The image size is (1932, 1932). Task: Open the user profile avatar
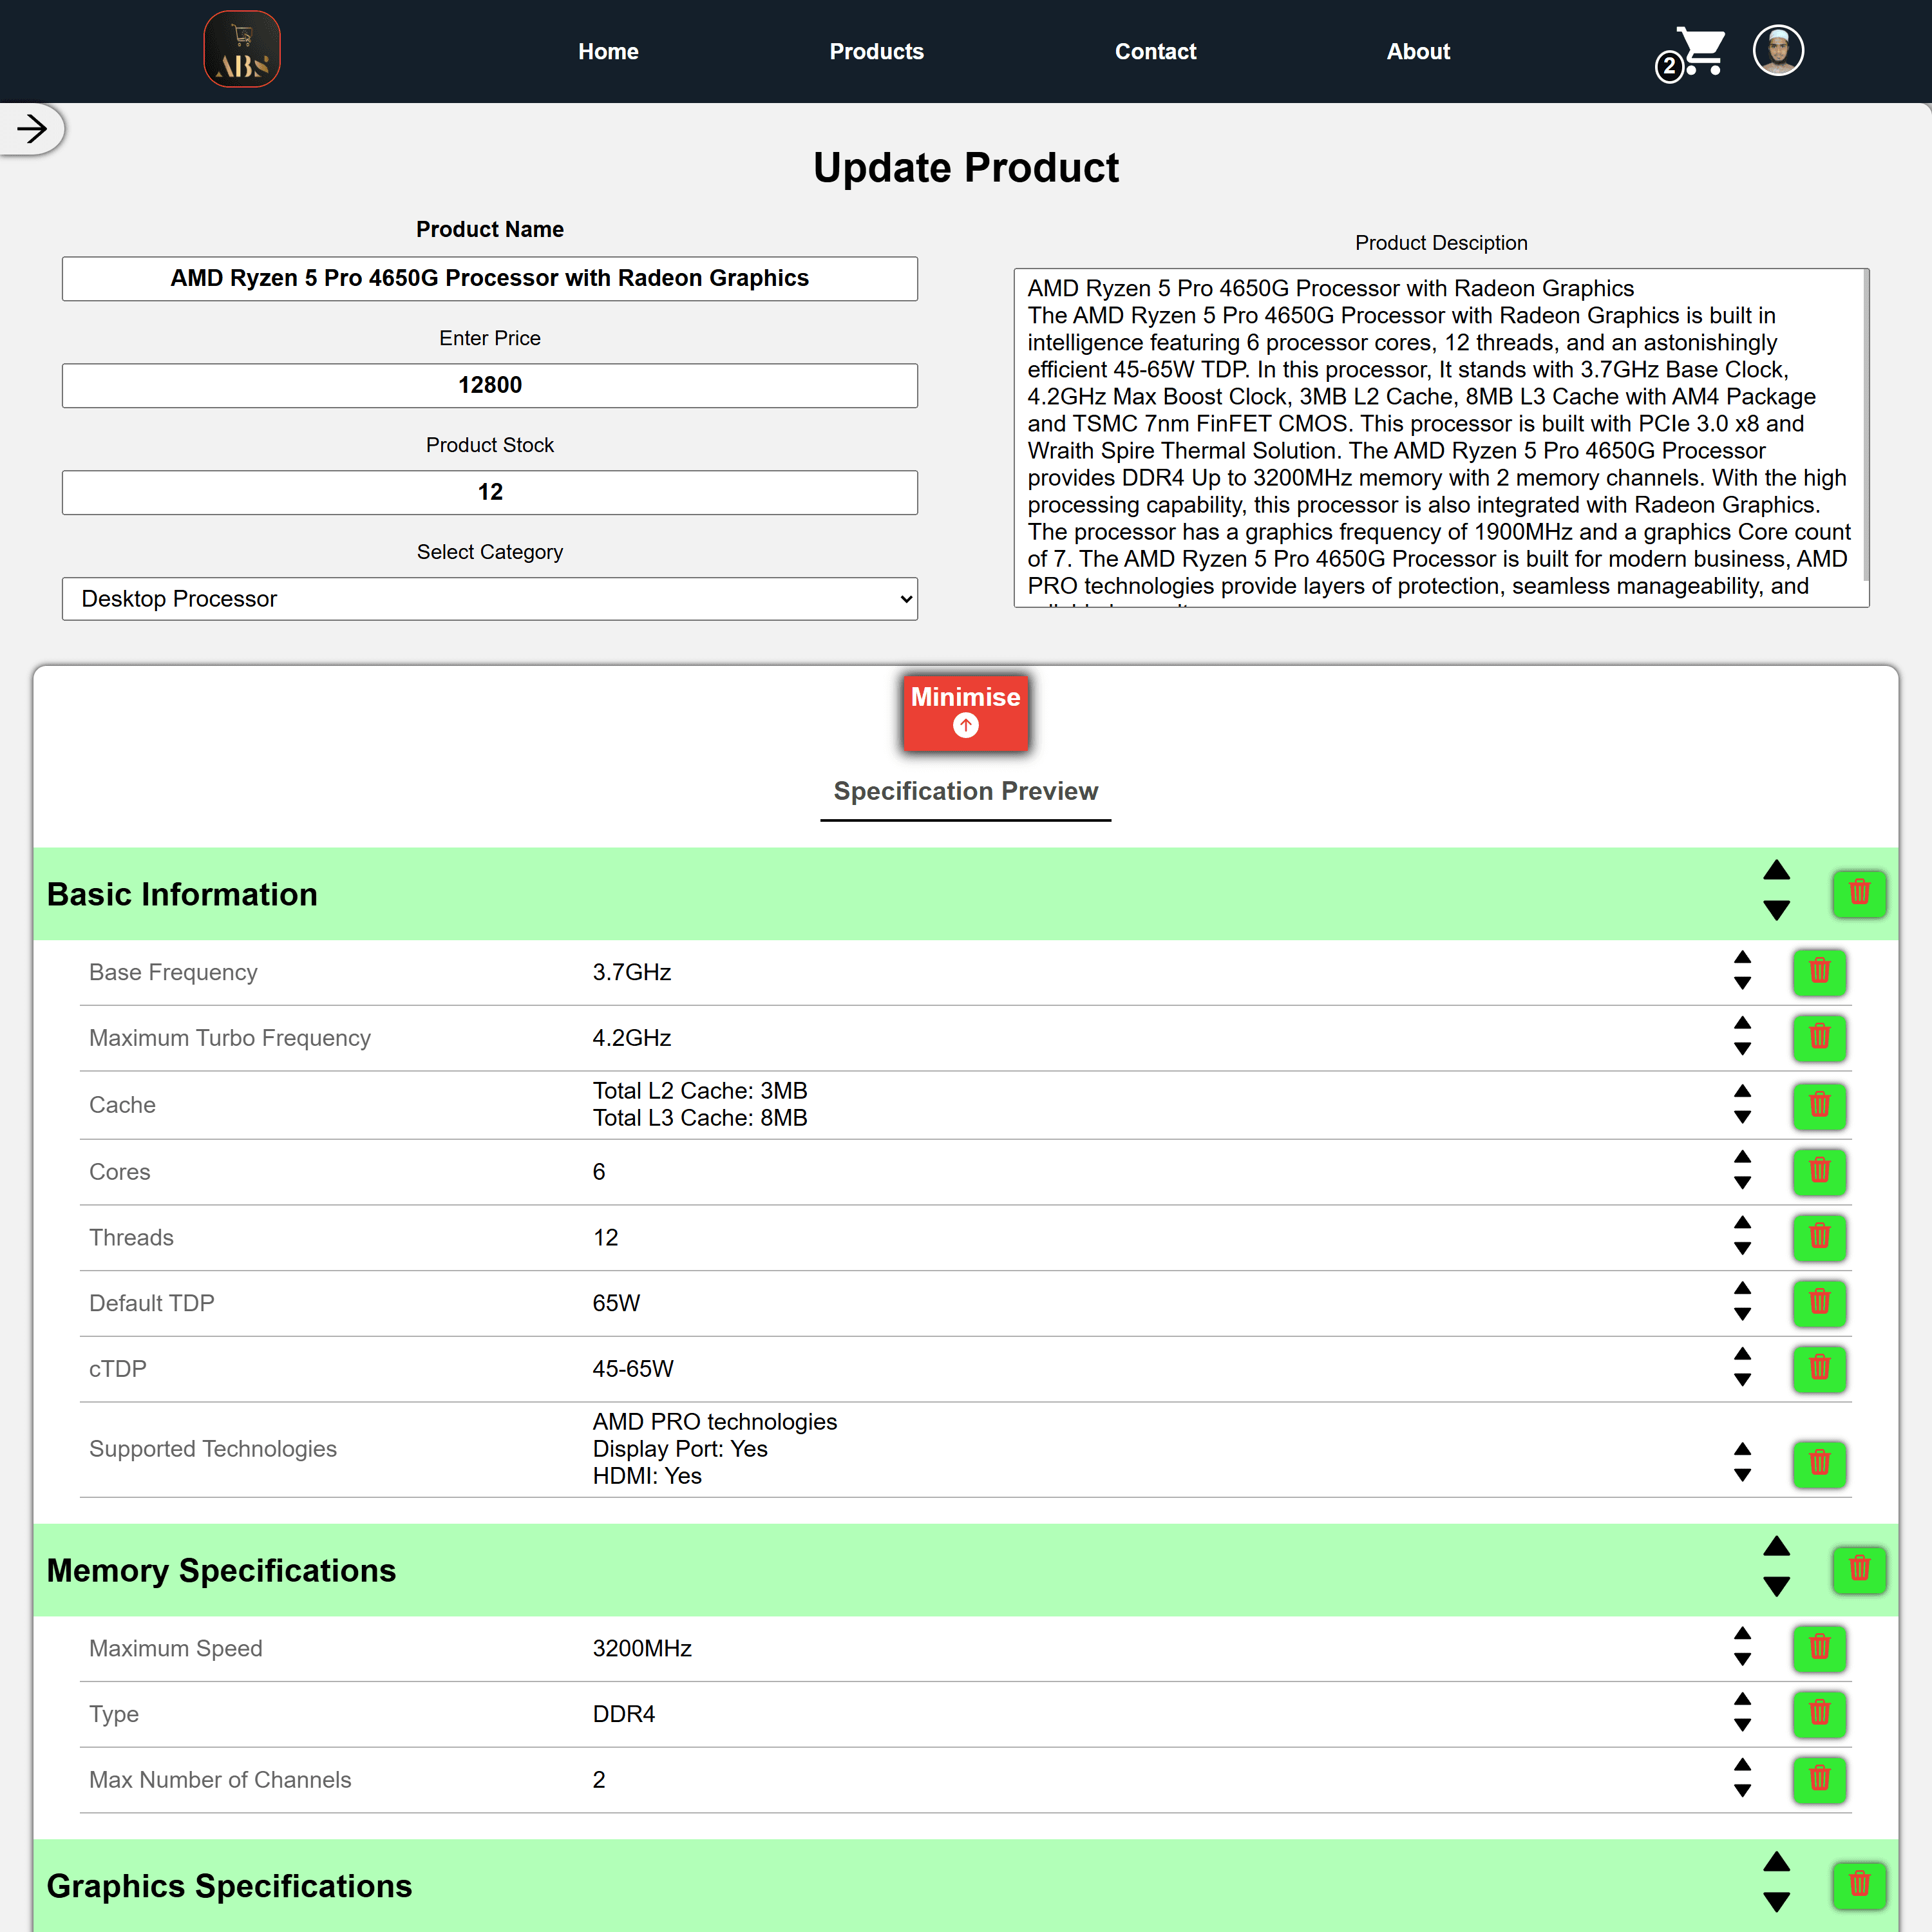(x=1778, y=50)
